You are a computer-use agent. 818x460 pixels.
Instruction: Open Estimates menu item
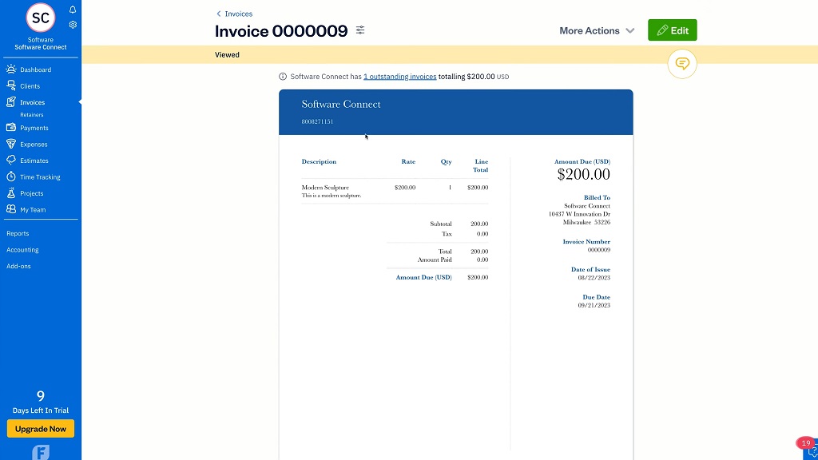[34, 161]
